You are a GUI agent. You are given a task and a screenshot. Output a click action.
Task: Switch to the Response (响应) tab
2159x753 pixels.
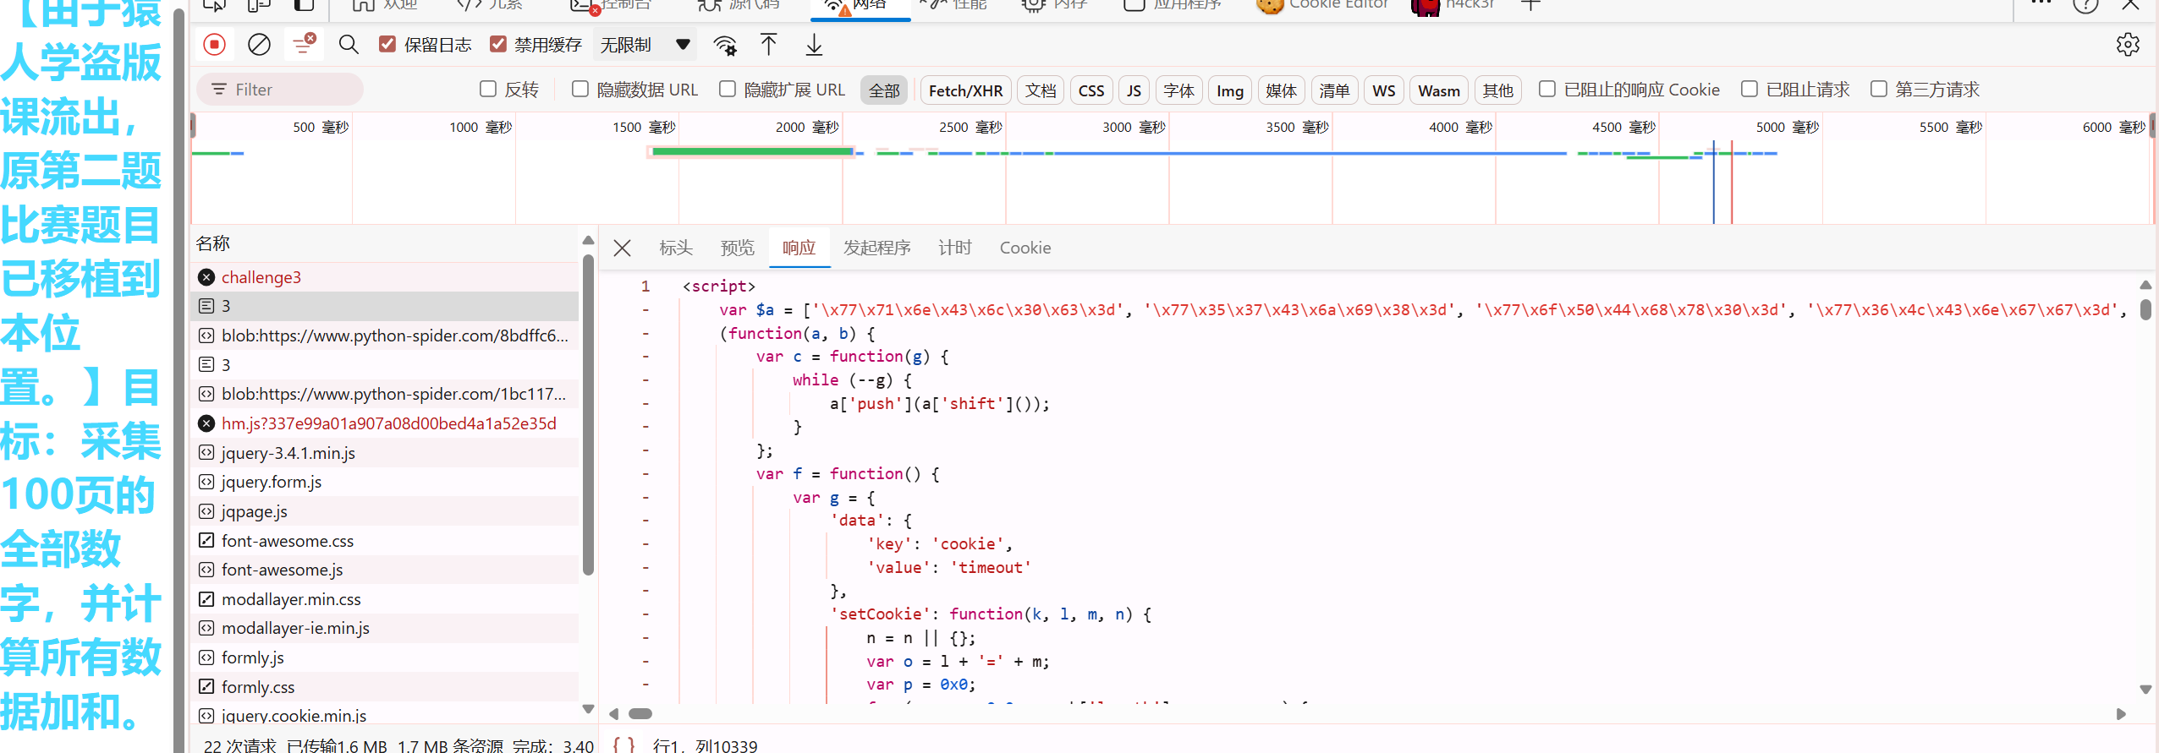pyautogui.click(x=799, y=248)
